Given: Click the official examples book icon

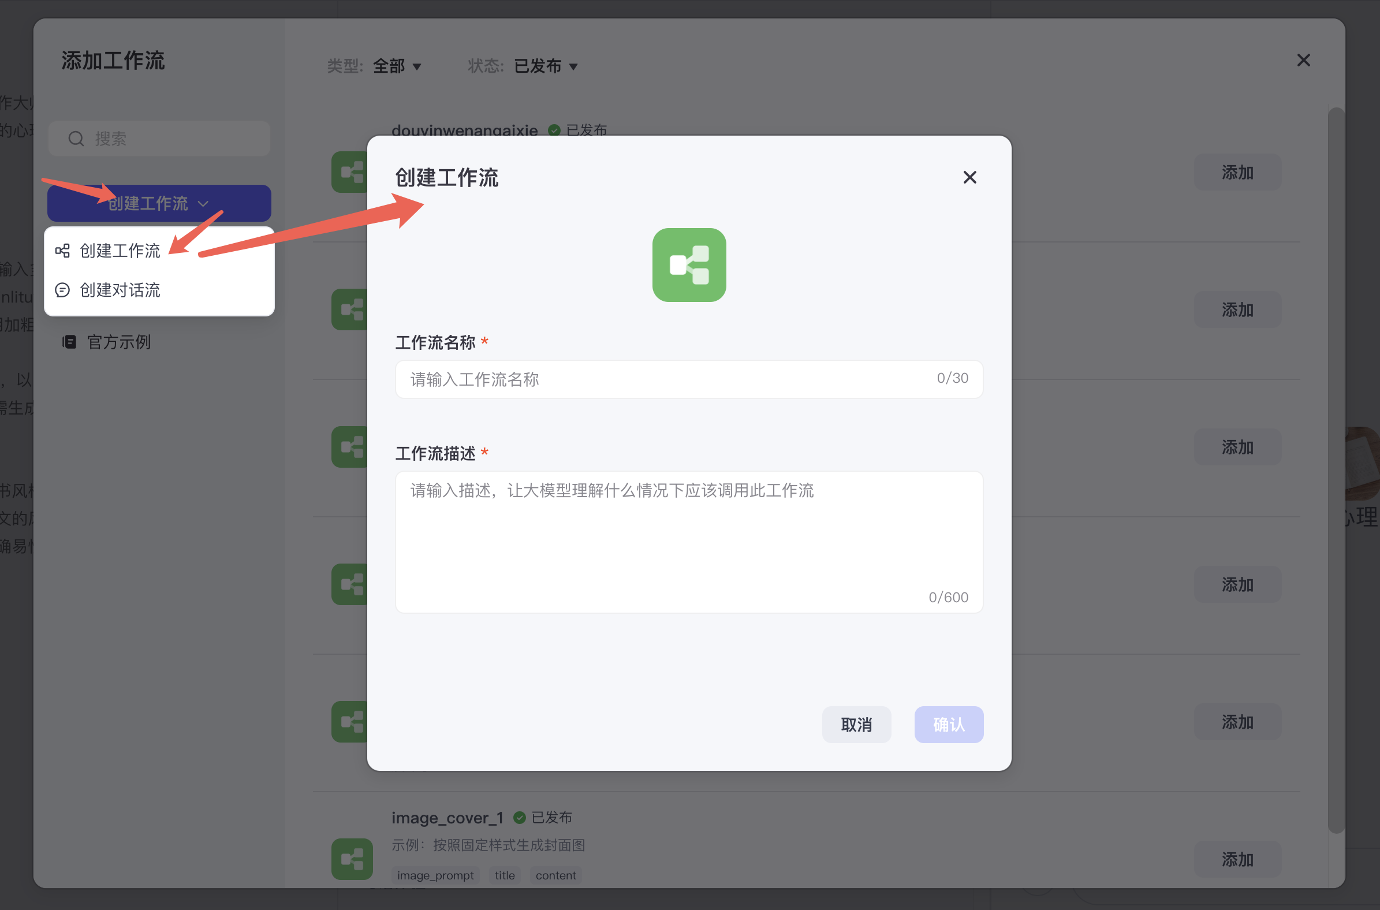Looking at the screenshot, I should tap(70, 342).
